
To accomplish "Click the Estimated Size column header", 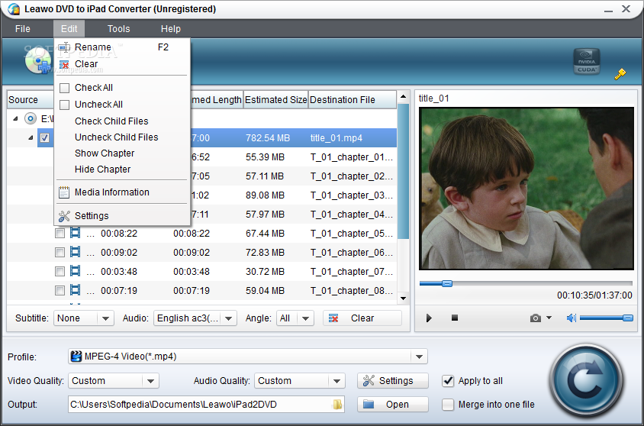I will point(275,100).
